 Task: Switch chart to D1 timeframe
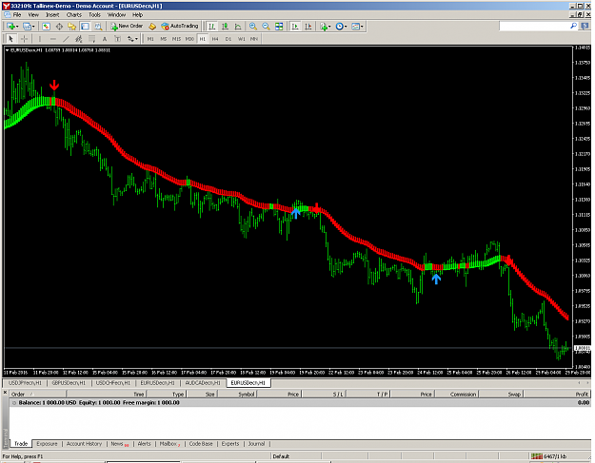(228, 39)
